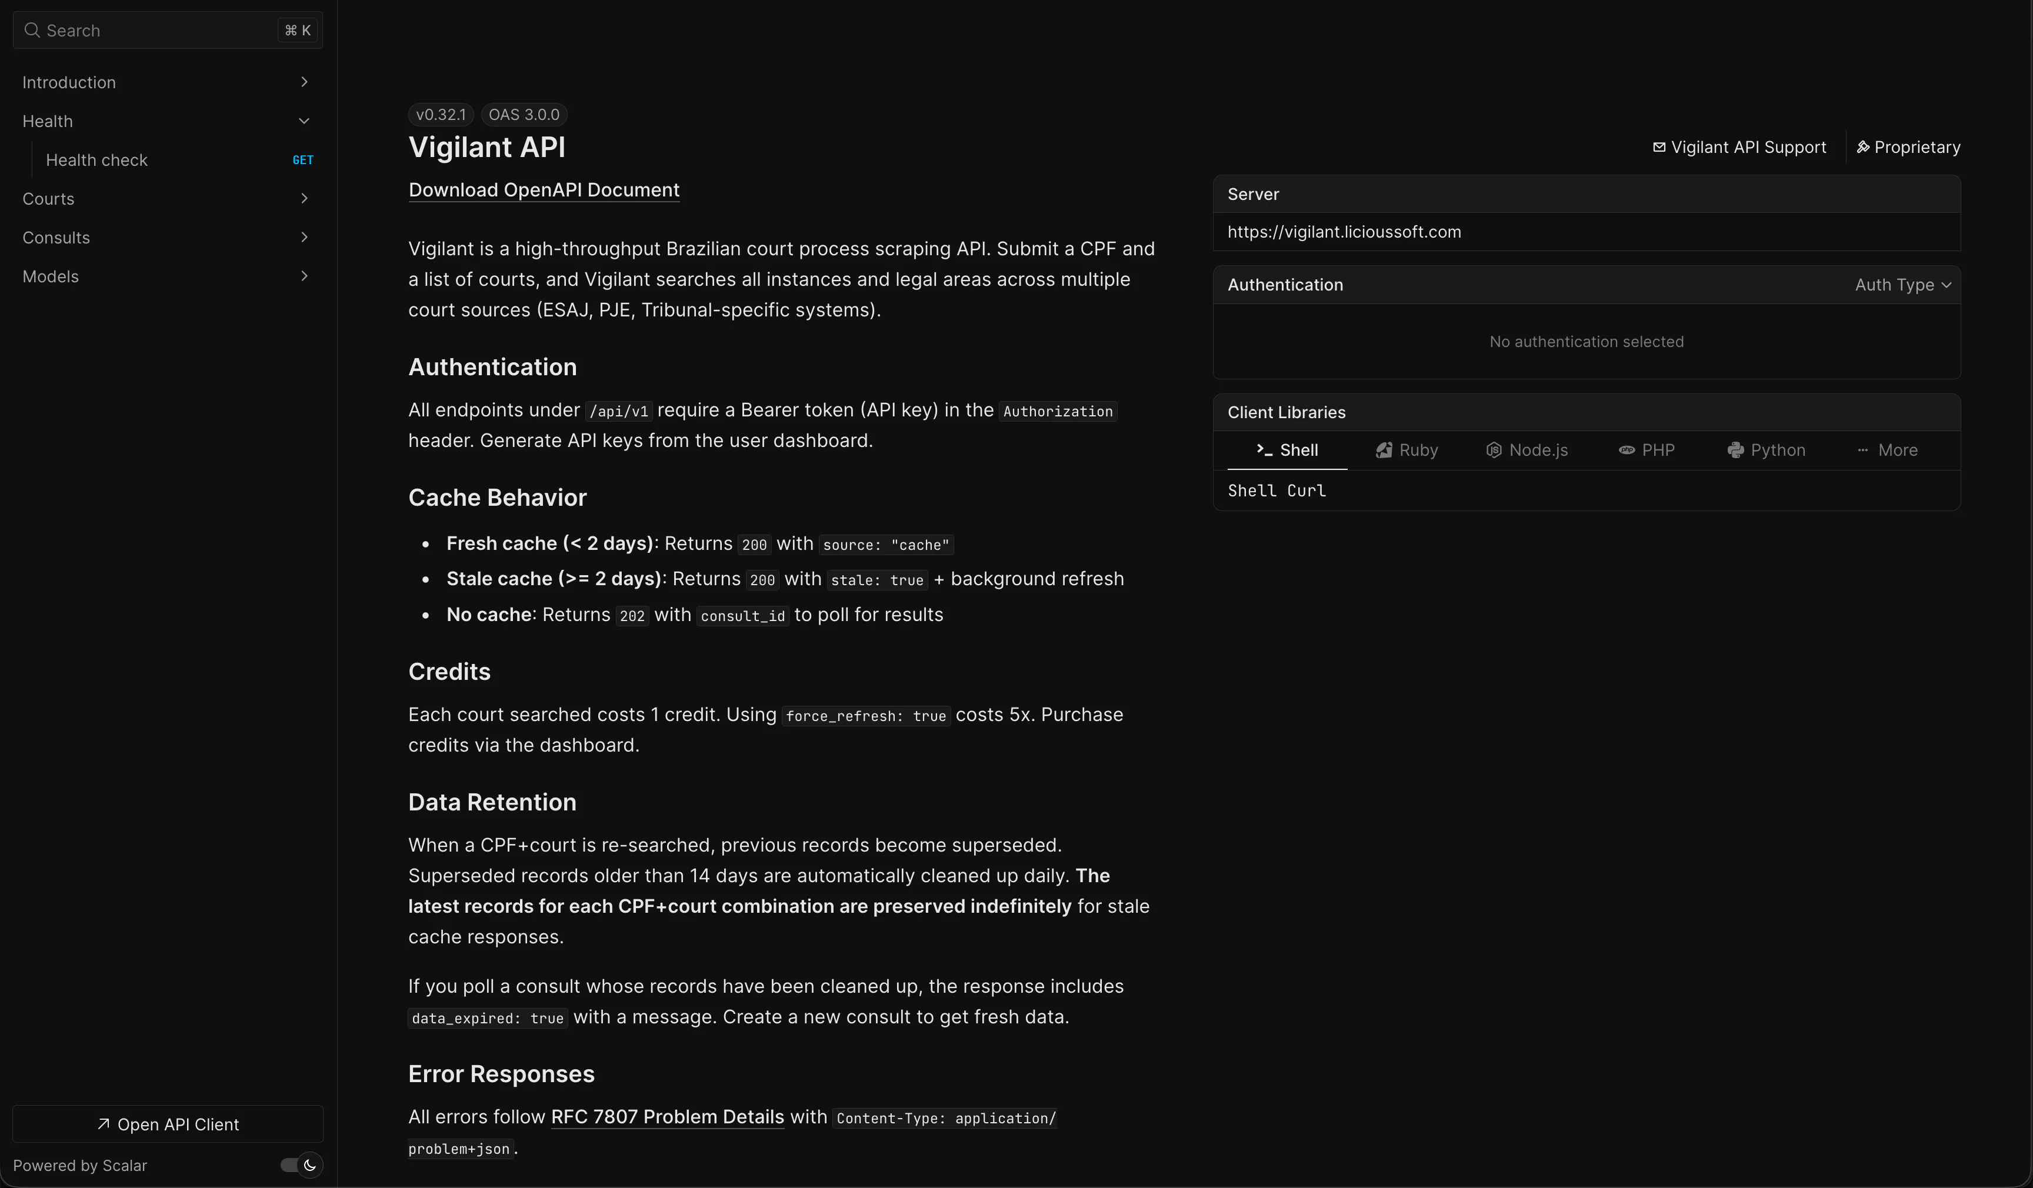Click the v0.32.1 version badge
Screen dimensions: 2033x1188
(x=441, y=115)
